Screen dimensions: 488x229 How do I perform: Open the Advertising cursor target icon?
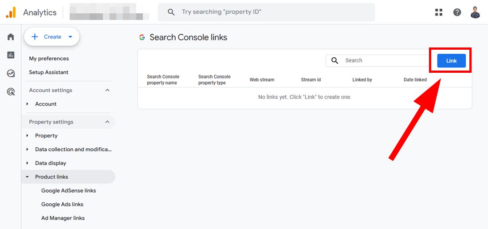point(11,92)
